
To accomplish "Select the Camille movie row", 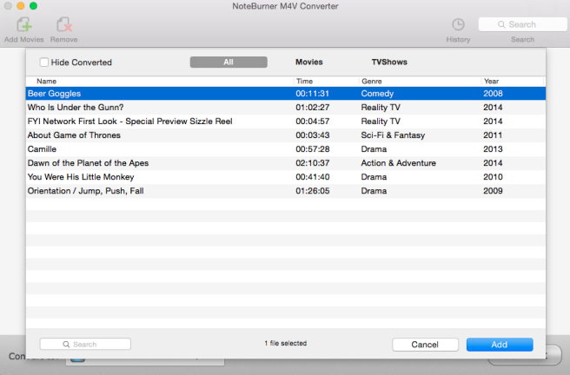I will (42, 149).
